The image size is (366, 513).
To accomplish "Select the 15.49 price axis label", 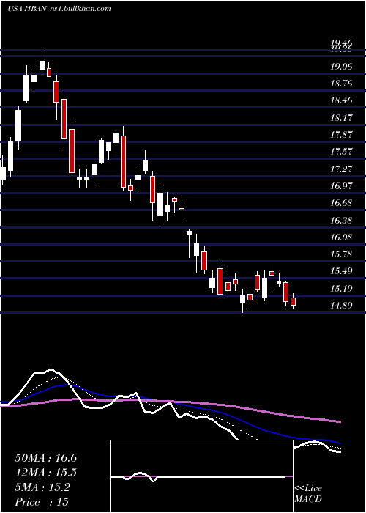I will pyautogui.click(x=341, y=271).
